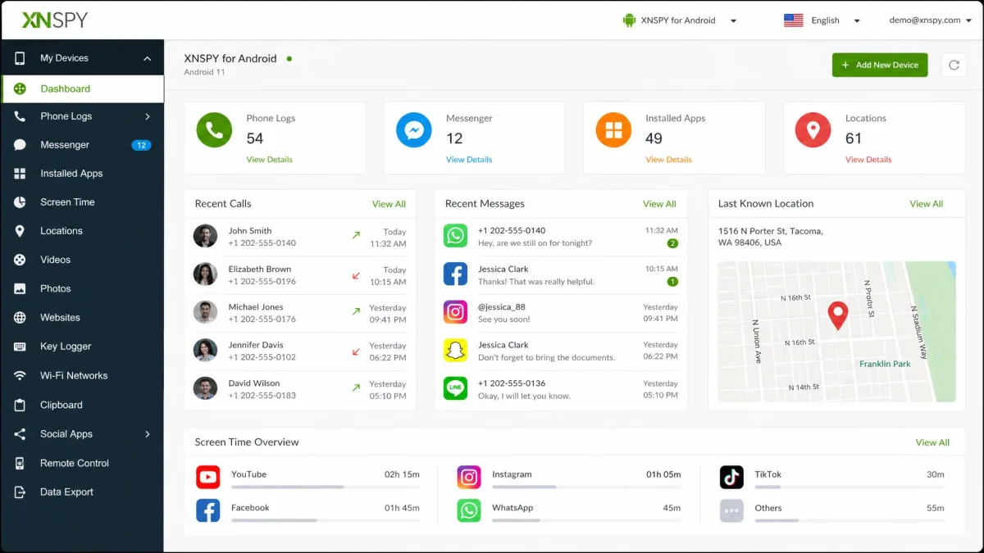The image size is (984, 553).
Task: Collapse the My Devices section chevron
Action: [148, 58]
